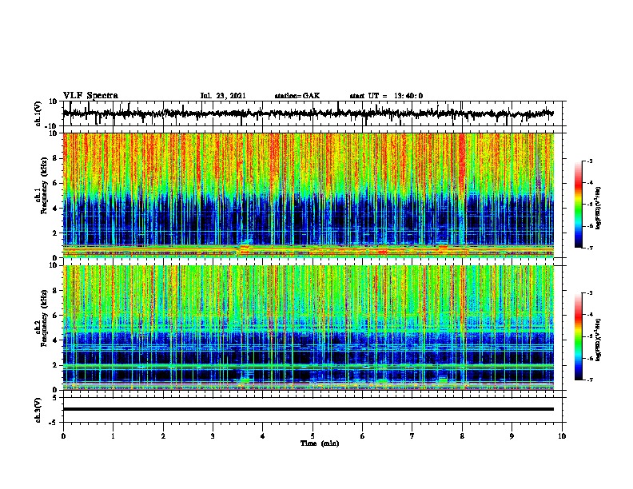Click the "8" frequency tick of ch.1 spectrogram
This screenshot has height=489, width=633.
click(x=56, y=158)
